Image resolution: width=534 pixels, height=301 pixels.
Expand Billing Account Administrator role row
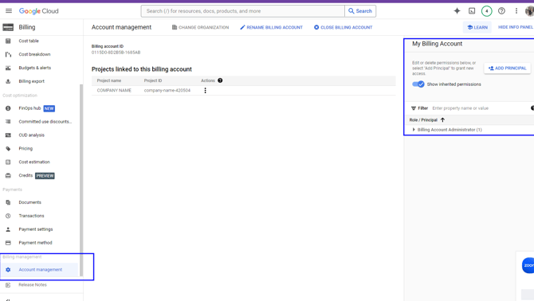(x=414, y=130)
